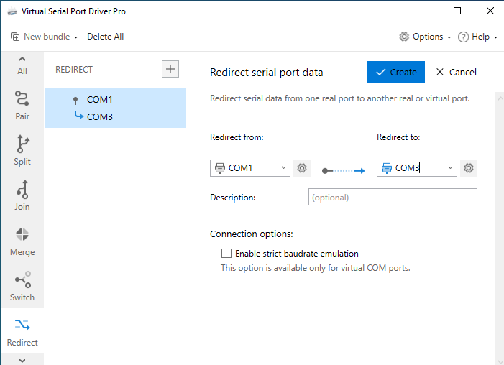The height and width of the screenshot is (365, 504).
Task: Click the 'Redirect serial port data' heading
Action: pos(267,73)
